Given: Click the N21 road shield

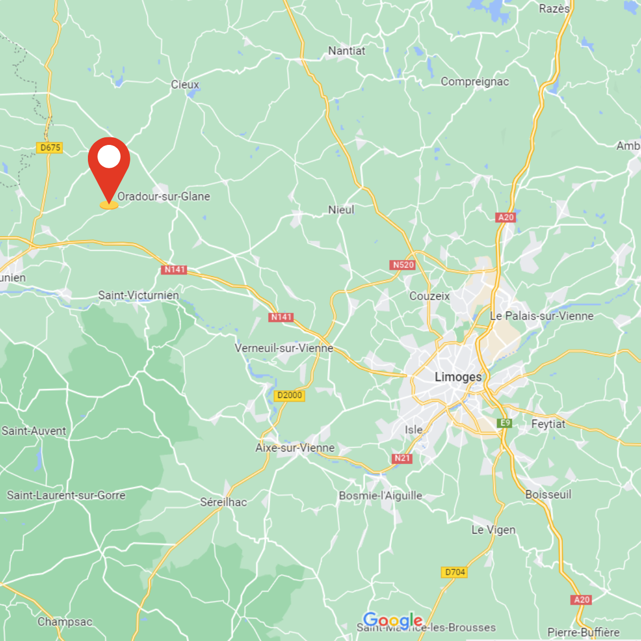Looking at the screenshot, I should [x=402, y=458].
